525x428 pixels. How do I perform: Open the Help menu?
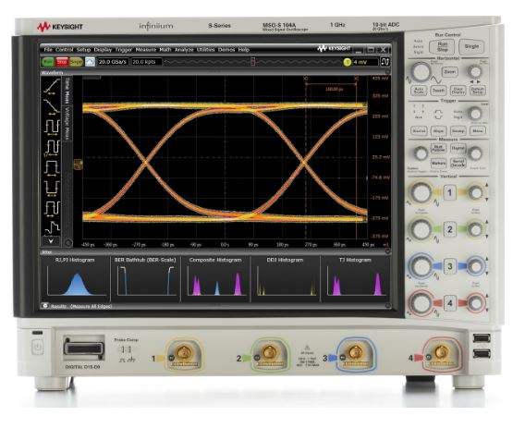[x=243, y=50]
